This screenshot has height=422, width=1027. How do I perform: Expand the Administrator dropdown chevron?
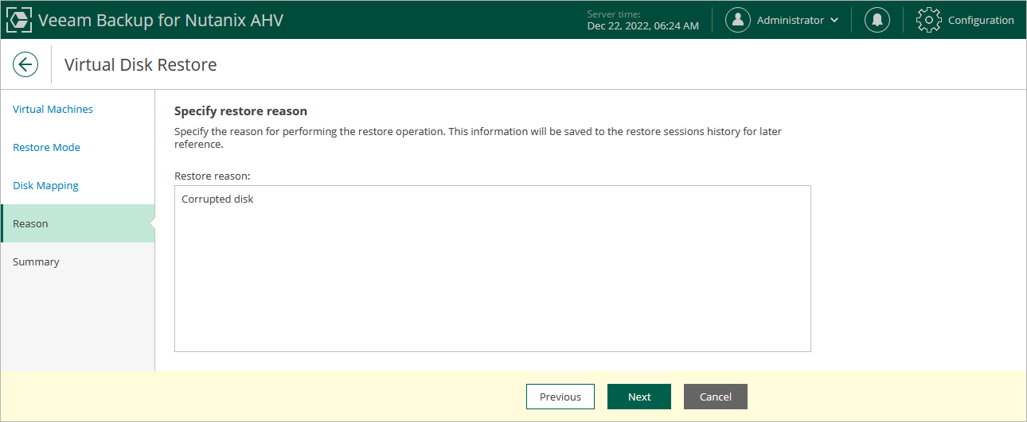pos(834,21)
